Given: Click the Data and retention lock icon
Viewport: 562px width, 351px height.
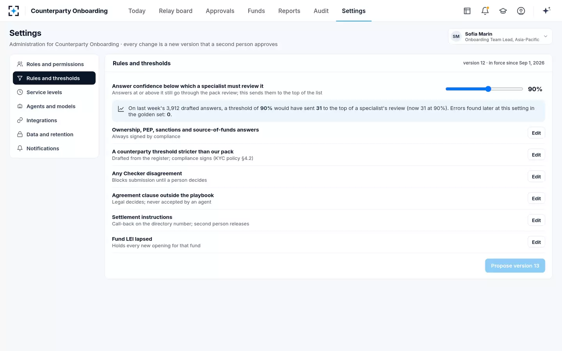Looking at the screenshot, I should pyautogui.click(x=20, y=134).
